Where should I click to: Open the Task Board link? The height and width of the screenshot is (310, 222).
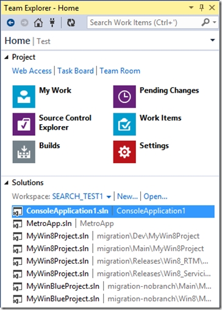point(76,71)
